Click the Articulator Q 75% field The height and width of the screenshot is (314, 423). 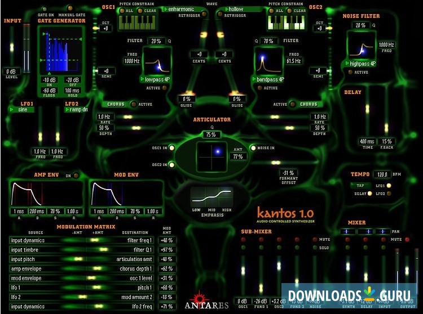pos(211,134)
